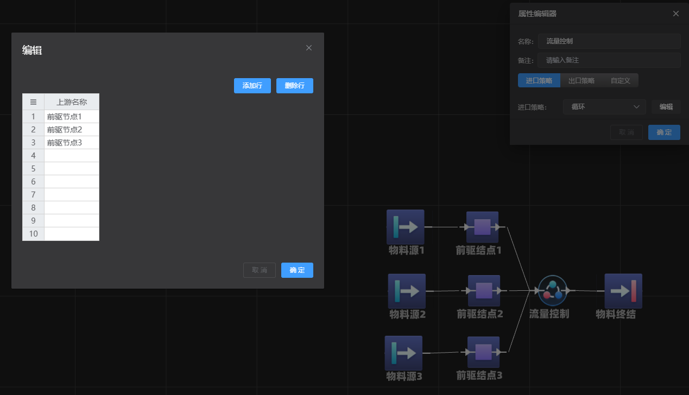The height and width of the screenshot is (395, 689).
Task: Select the 进口策略 tab
Action: [x=539, y=81]
